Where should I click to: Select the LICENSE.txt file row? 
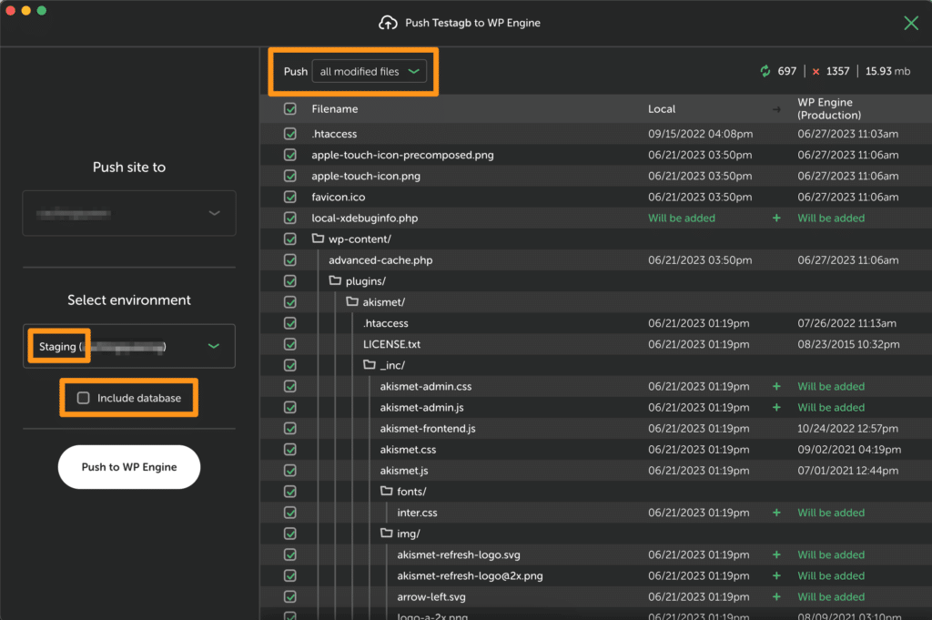(x=391, y=344)
